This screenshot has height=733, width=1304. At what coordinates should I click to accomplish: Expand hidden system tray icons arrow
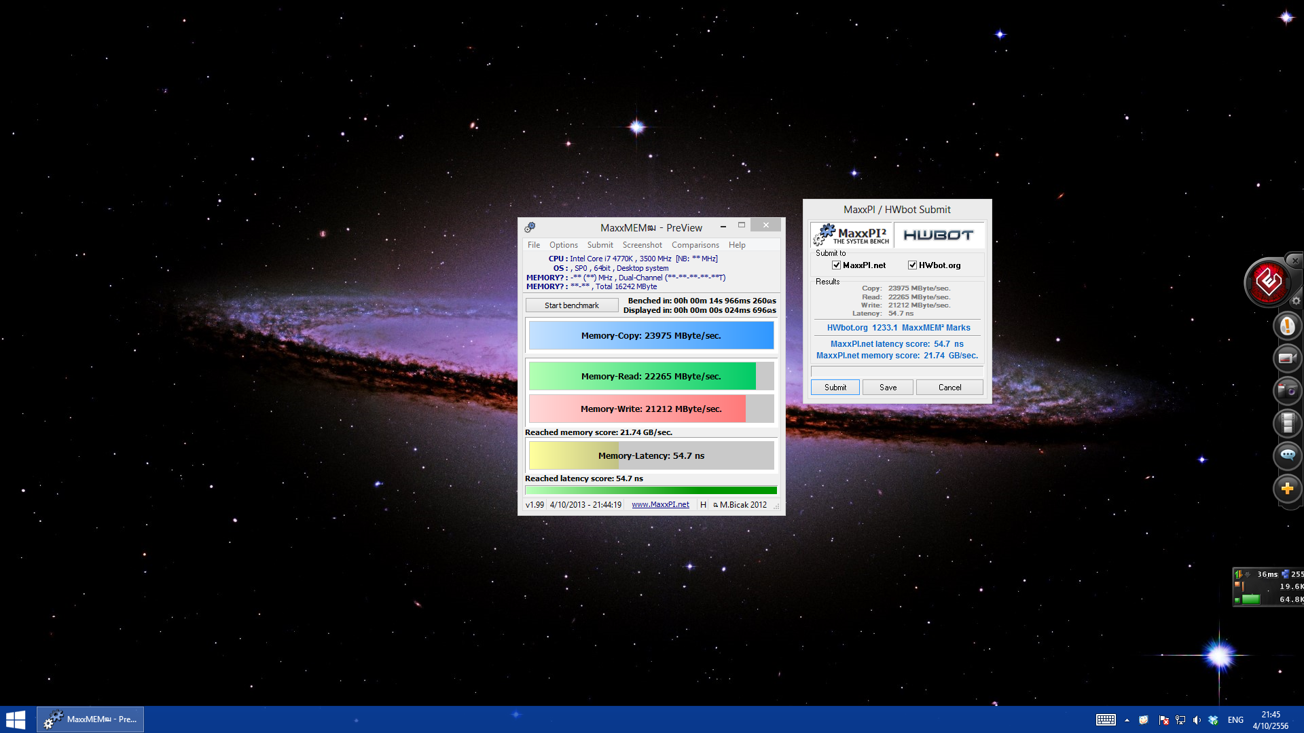1127,720
